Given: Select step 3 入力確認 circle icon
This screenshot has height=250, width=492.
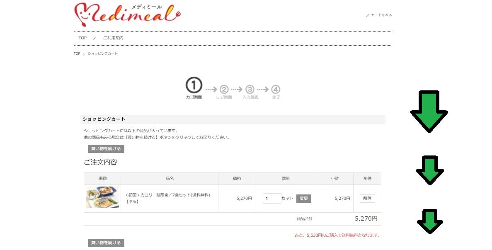Looking at the screenshot, I should pos(250,90).
